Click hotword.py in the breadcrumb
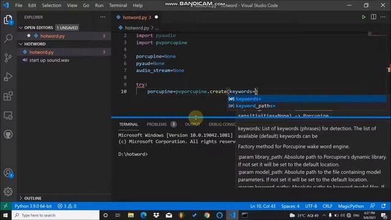Image resolution: width=391 pixels, height=220 pixels. [137, 28]
